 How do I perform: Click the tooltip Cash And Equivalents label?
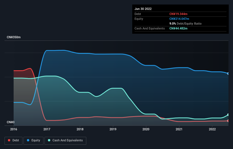coord(150,28)
